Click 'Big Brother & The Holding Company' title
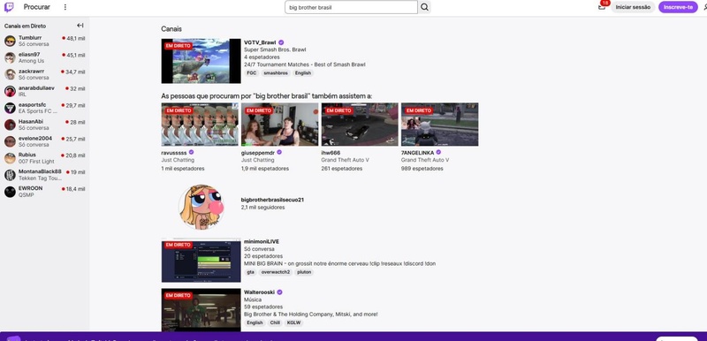The height and width of the screenshot is (341, 707). click(x=311, y=314)
